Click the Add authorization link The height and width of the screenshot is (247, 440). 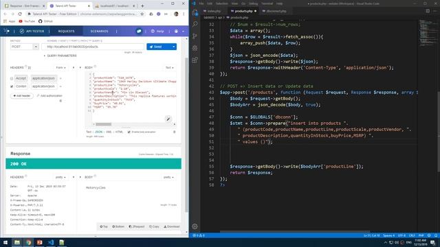[49, 96]
